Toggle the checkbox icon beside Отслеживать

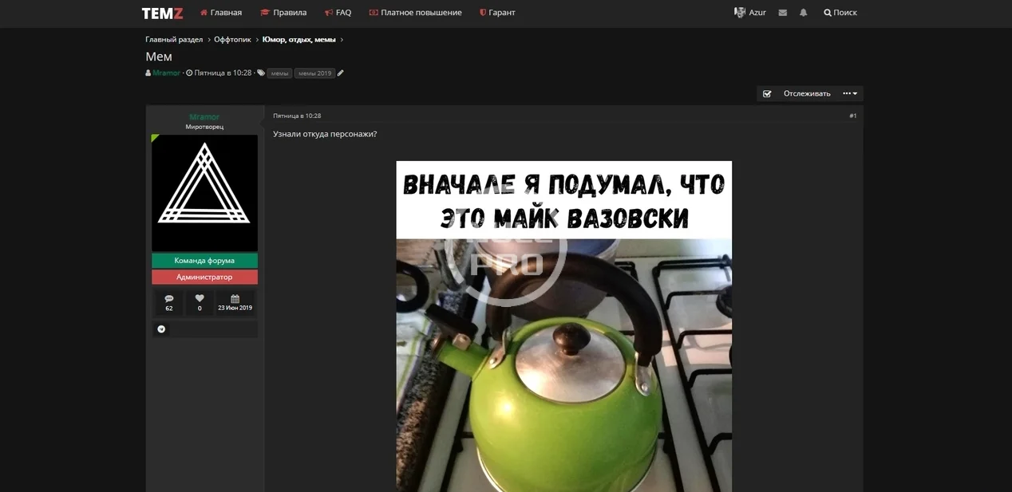(767, 93)
